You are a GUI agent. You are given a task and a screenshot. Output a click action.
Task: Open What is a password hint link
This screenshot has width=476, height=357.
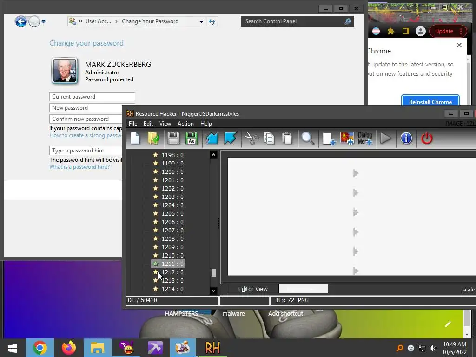coord(79,167)
